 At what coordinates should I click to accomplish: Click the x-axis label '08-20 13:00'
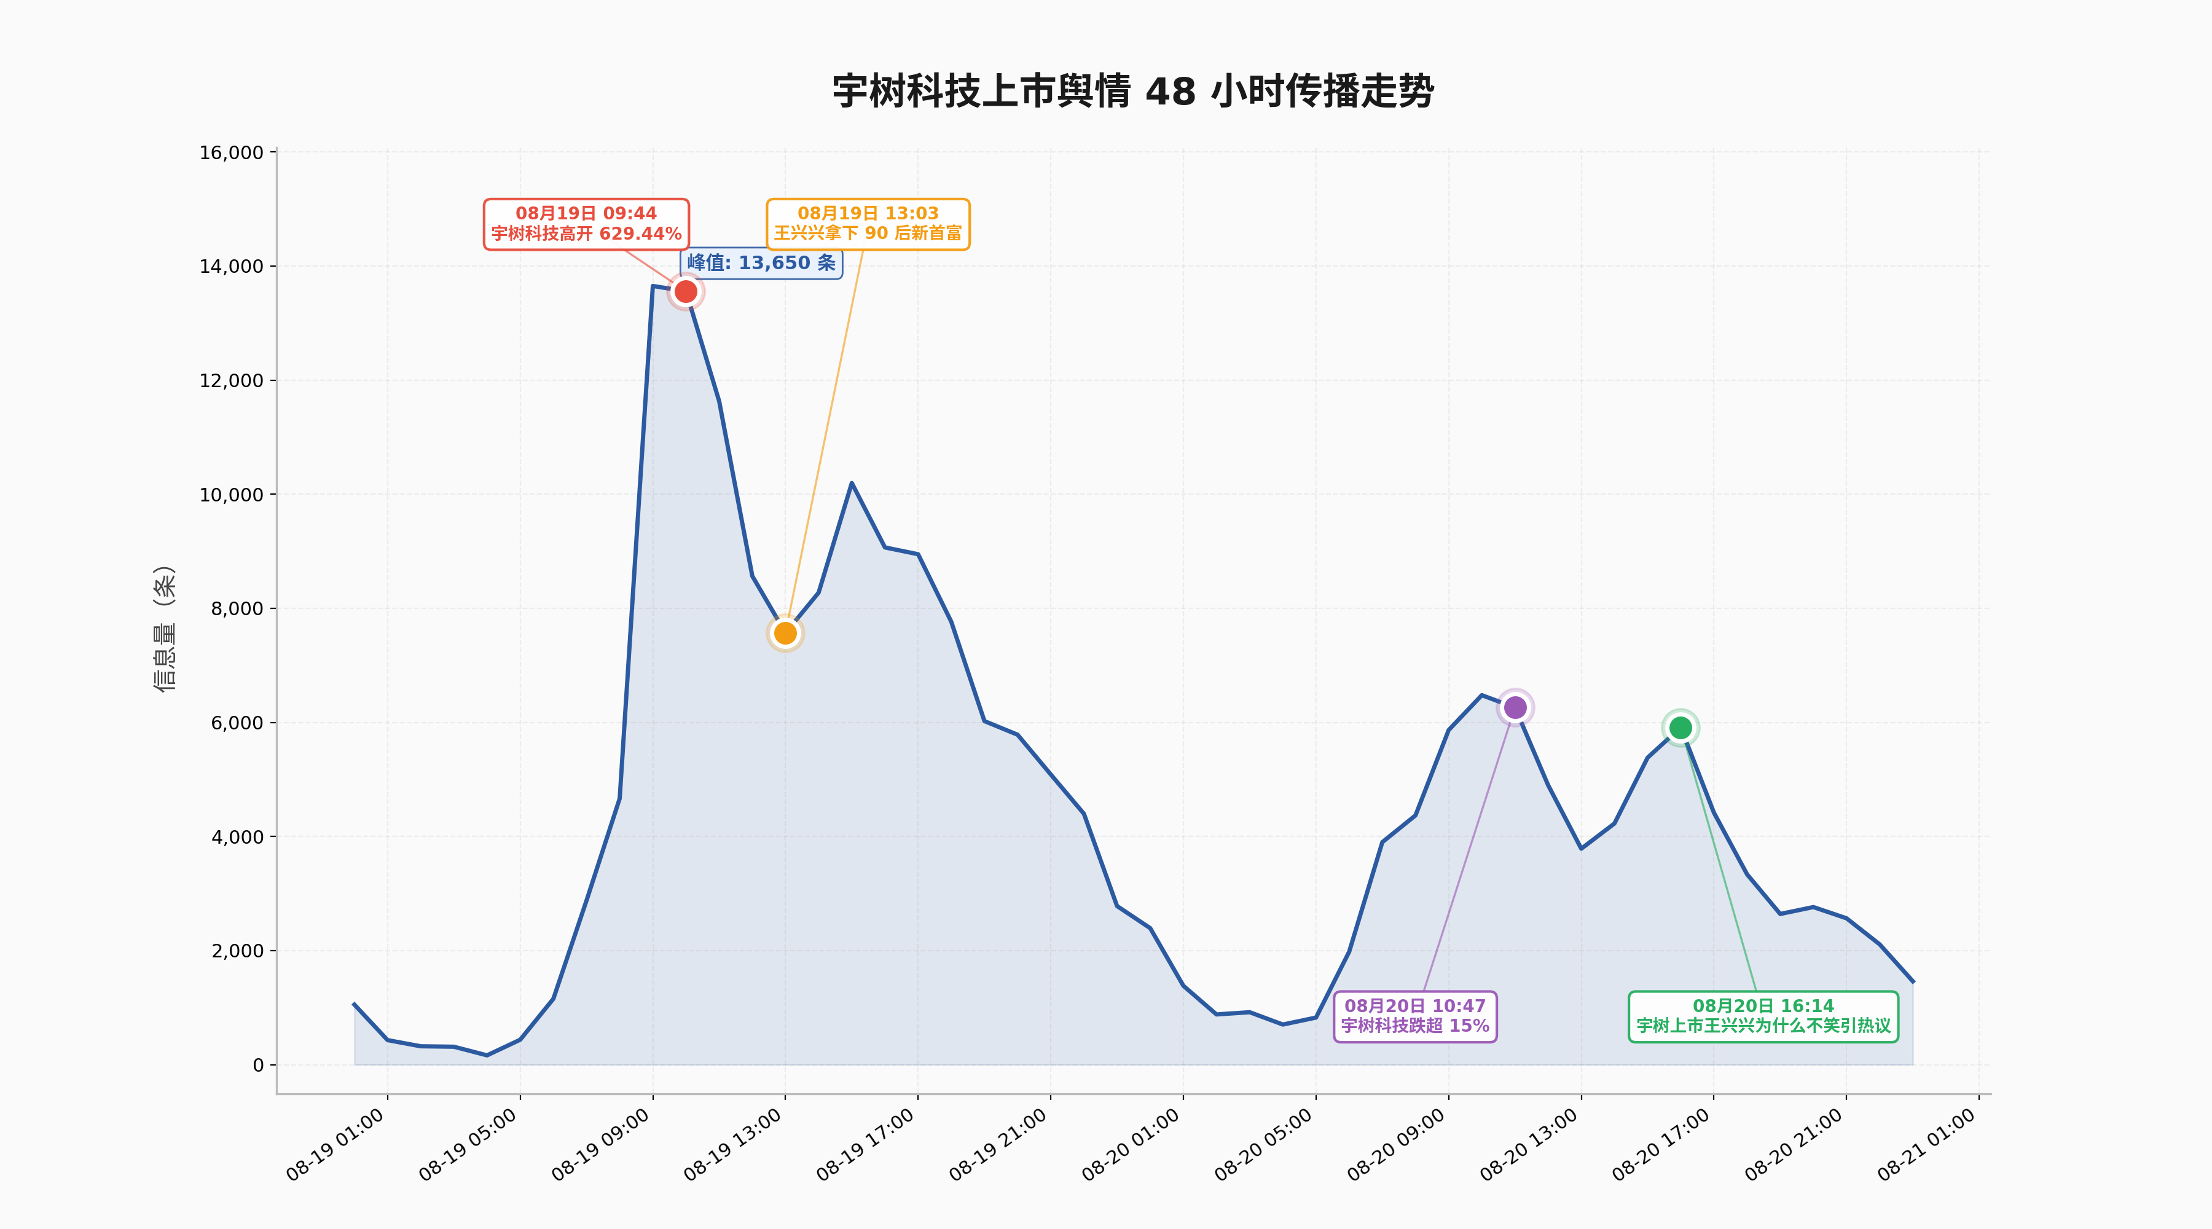1529,1145
